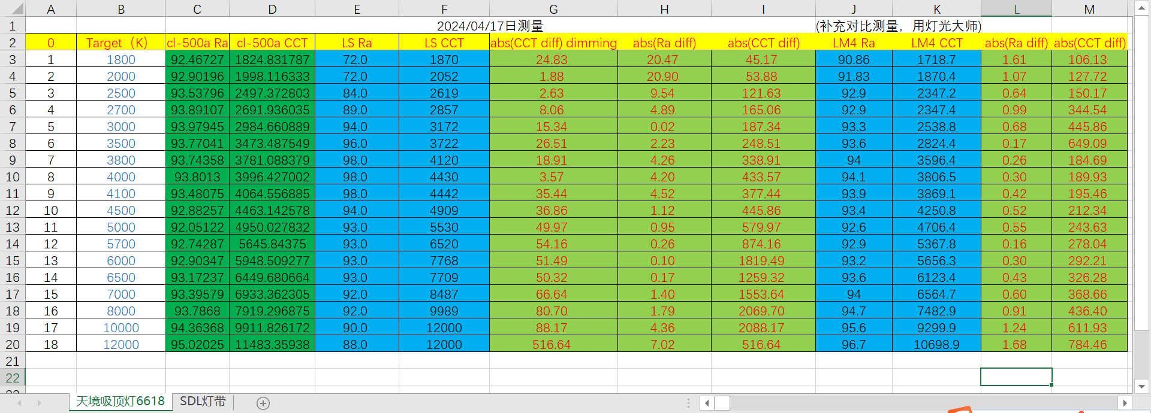Select row 2 header
The height and width of the screenshot is (413, 1151).
pyautogui.click(x=13, y=42)
